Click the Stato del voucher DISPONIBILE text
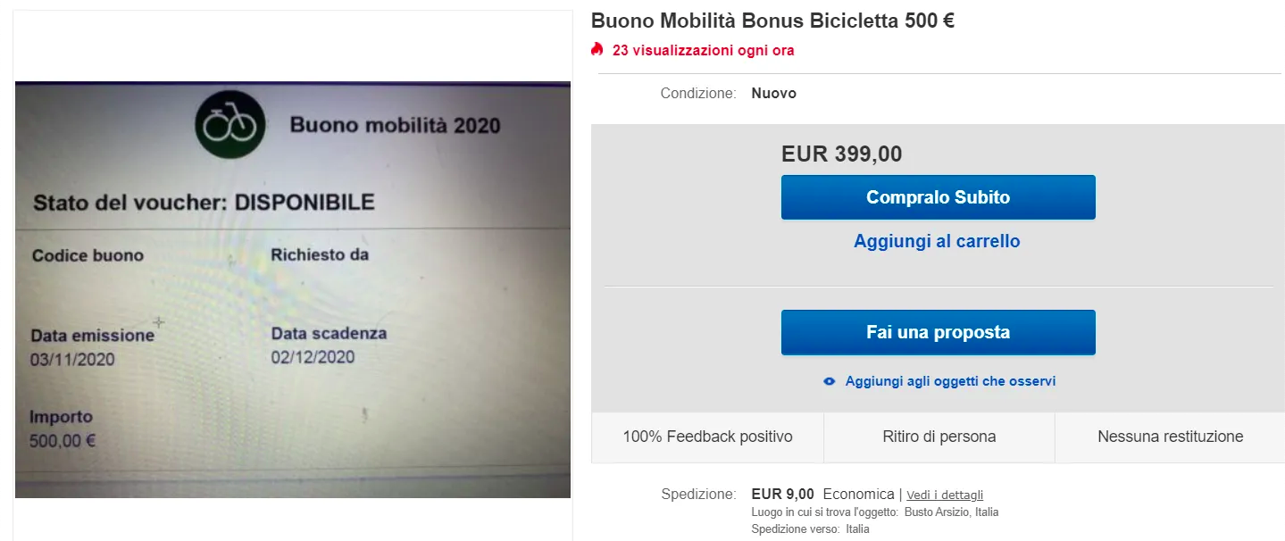The image size is (1285, 541). [x=204, y=202]
